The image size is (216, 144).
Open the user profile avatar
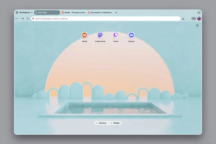pos(199,19)
